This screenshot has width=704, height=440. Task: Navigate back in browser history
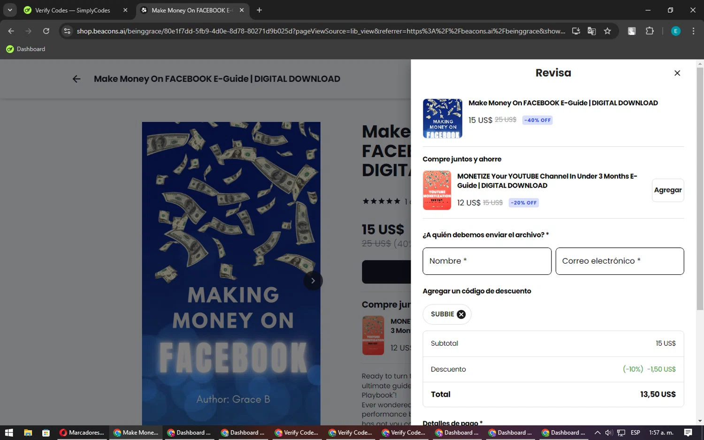(11, 31)
